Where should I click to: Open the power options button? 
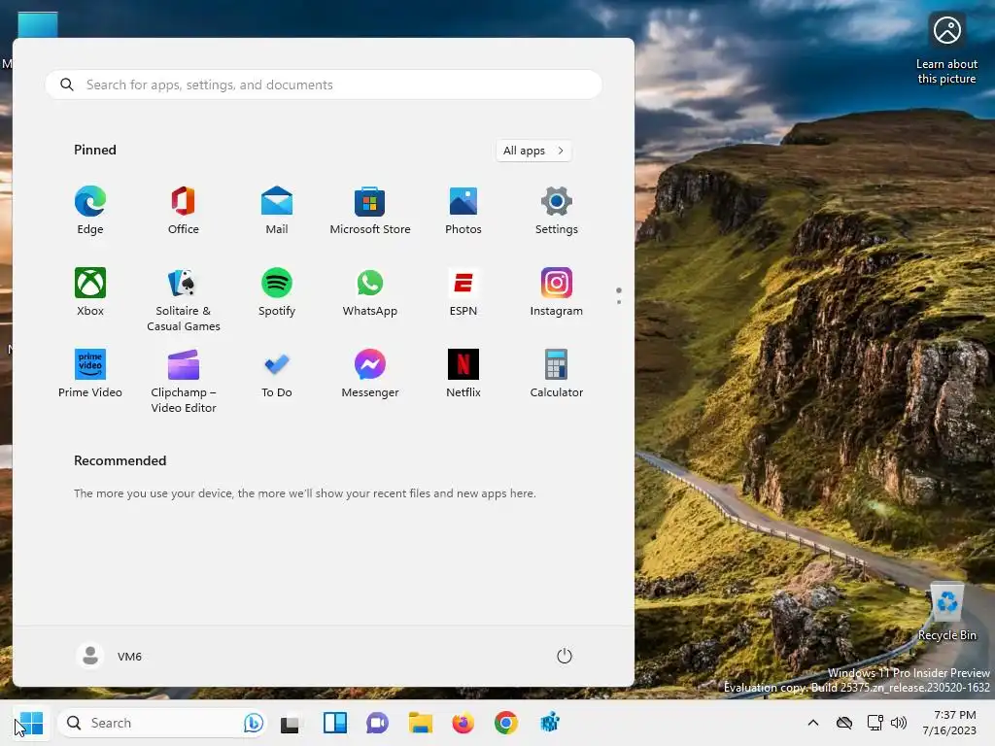[x=565, y=656]
